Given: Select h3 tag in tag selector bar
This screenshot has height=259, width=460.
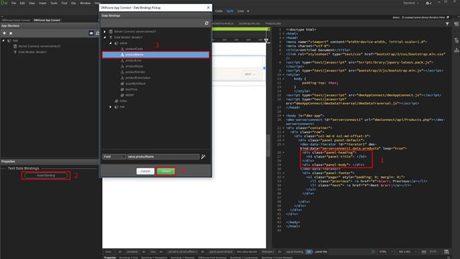Looking at the screenshot, I should pyautogui.click(x=309, y=252).
